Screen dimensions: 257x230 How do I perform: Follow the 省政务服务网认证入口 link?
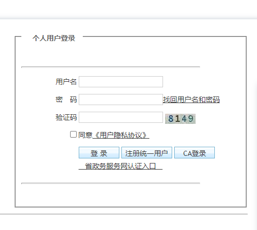point(120,166)
